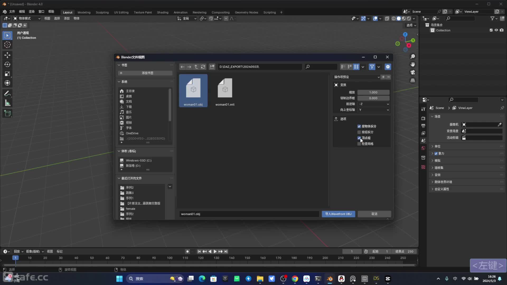The height and width of the screenshot is (285, 507).
Task: Select the Transform tool in left toolbar
Action: coord(7,83)
